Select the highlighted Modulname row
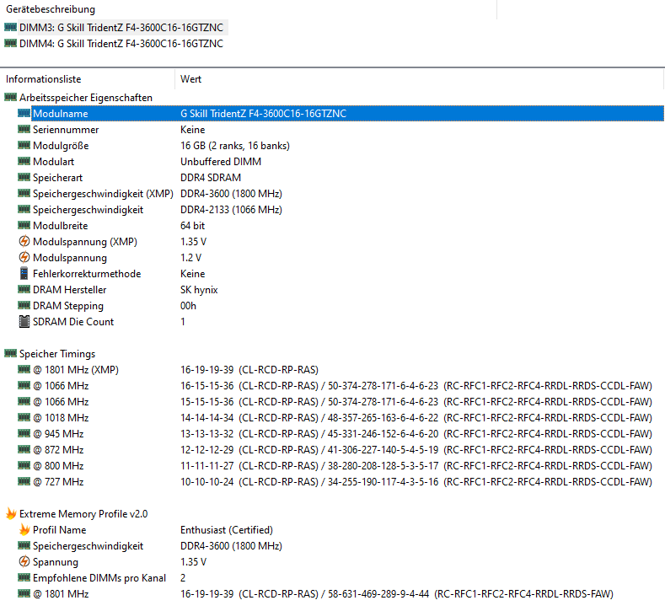This screenshot has width=665, height=611. [x=347, y=114]
